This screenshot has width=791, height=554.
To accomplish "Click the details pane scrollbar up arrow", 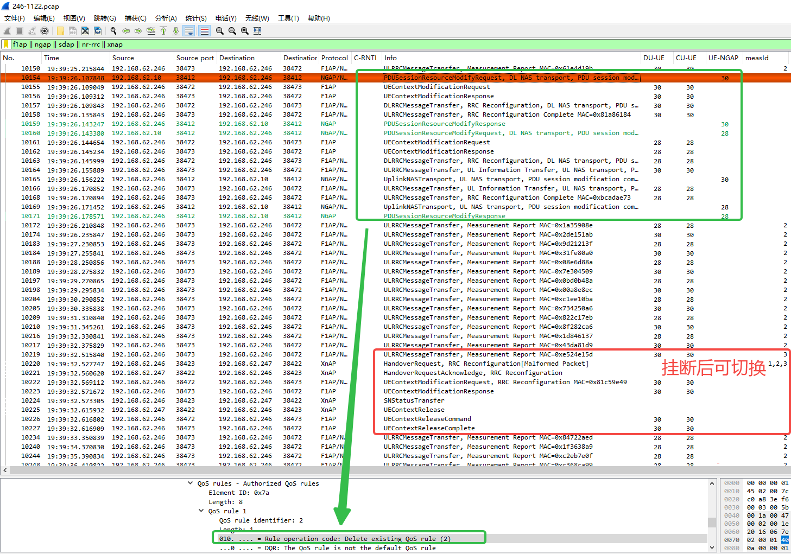I will (712, 483).
